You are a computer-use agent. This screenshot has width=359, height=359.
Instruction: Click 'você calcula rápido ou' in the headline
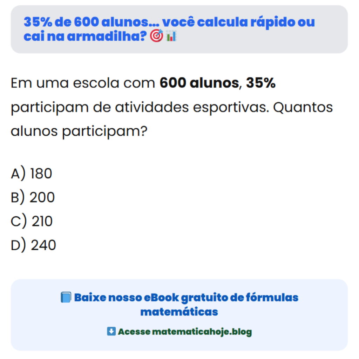tap(239, 22)
